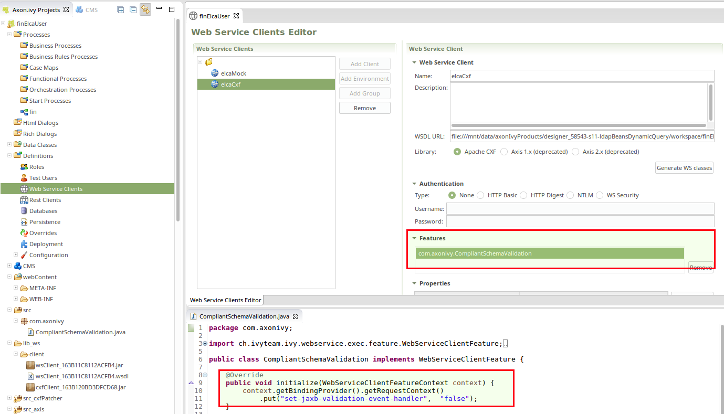Image resolution: width=724 pixels, height=414 pixels.
Task: Toggle Link with Editor icon
Action: (x=145, y=9)
